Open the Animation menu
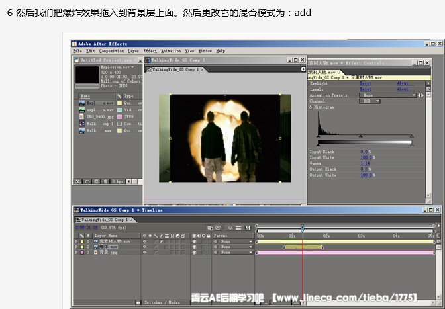The image size is (445, 309). click(x=171, y=51)
